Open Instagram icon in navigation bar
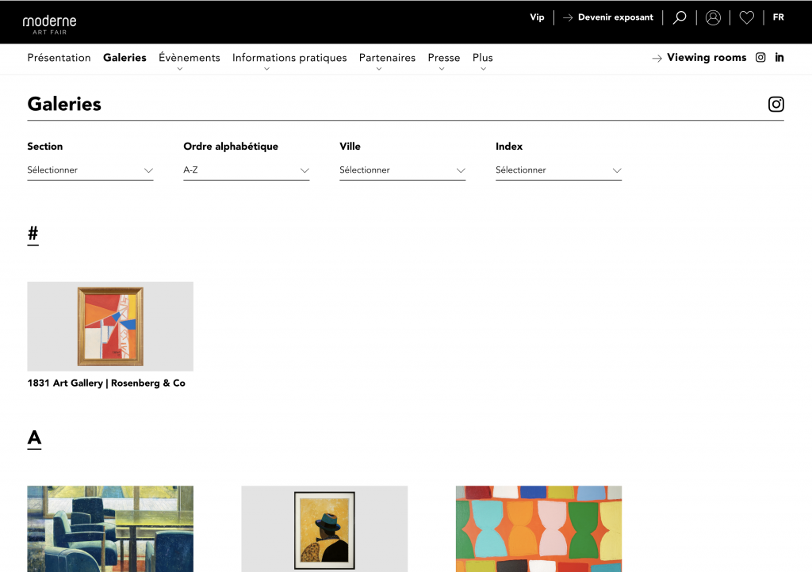The width and height of the screenshot is (812, 572). (x=760, y=57)
